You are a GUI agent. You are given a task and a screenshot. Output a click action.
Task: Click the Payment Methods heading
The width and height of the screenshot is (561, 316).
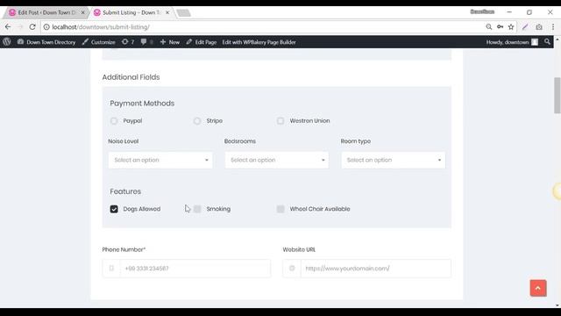click(x=142, y=104)
